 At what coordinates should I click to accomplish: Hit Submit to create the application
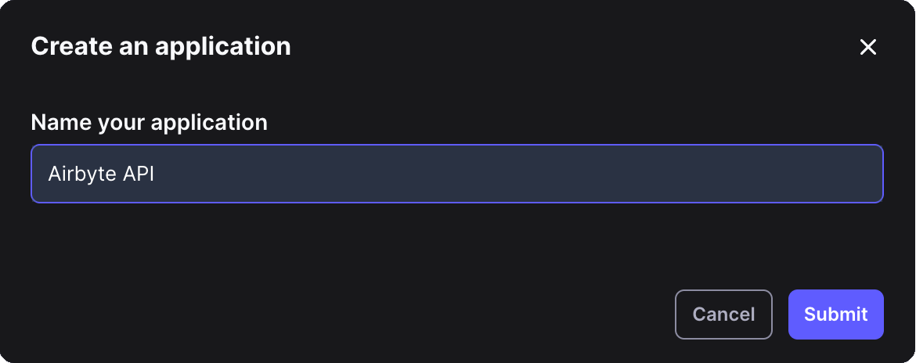pos(835,314)
